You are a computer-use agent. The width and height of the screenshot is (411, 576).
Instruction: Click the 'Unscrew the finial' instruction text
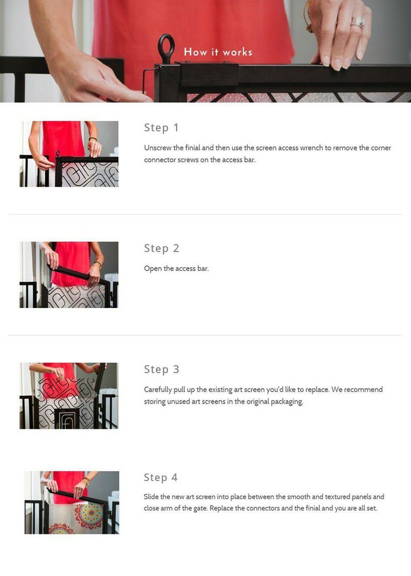click(267, 153)
